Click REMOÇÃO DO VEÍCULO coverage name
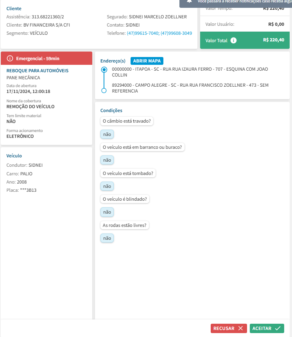 tap(30, 107)
